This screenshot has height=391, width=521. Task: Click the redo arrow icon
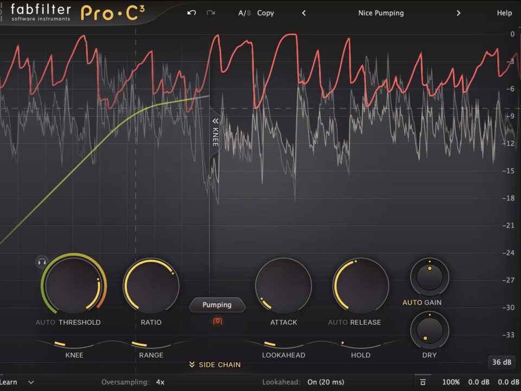pos(211,13)
